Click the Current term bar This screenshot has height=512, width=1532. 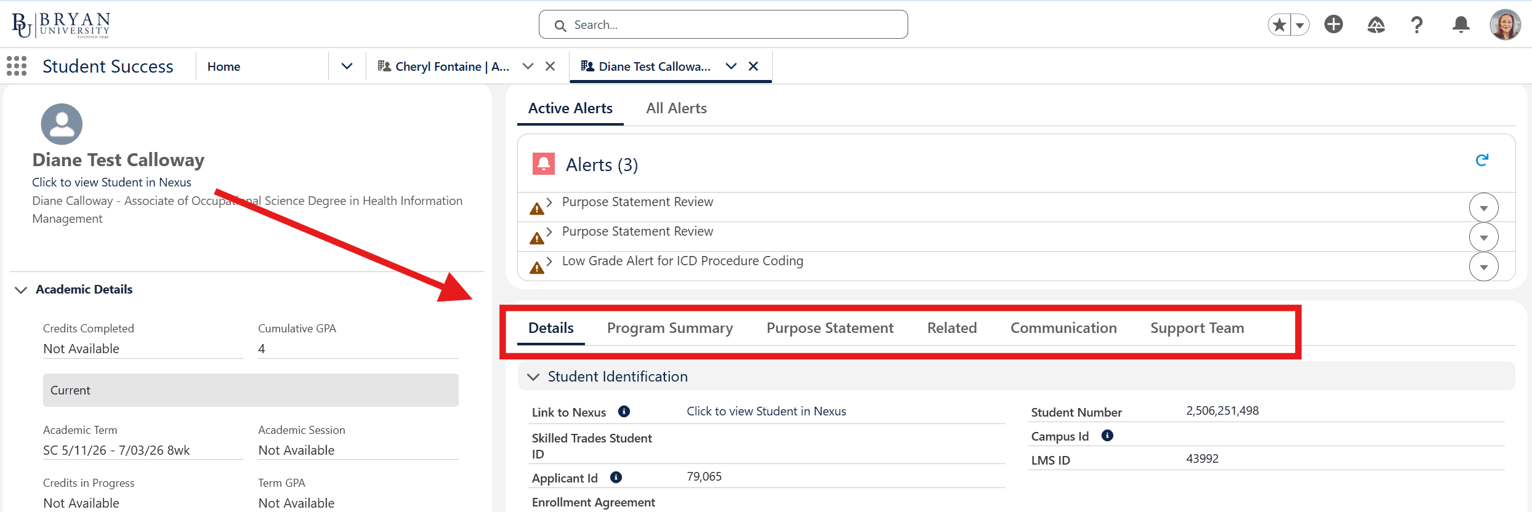pos(251,390)
